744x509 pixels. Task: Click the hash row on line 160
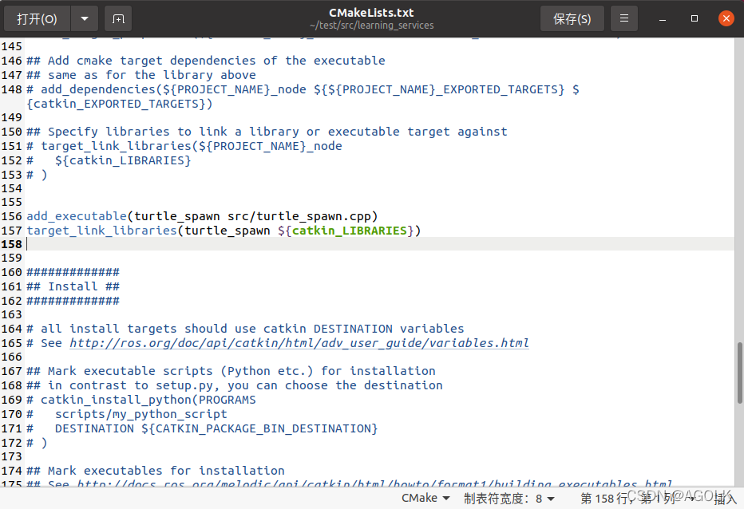(73, 272)
